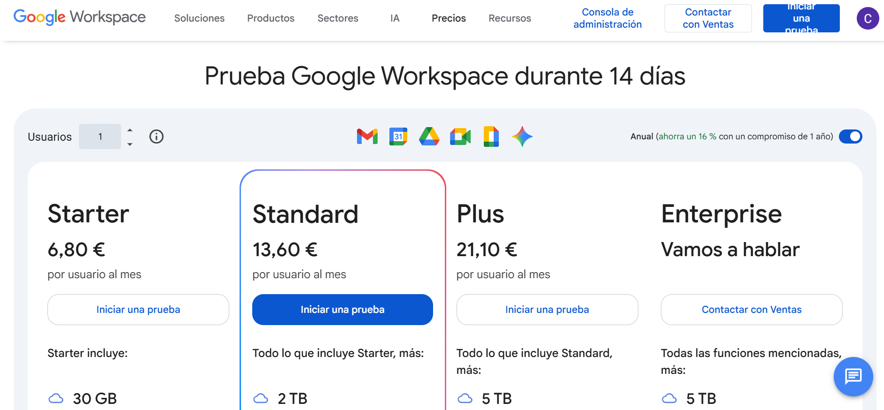The width and height of the screenshot is (884, 410).
Task: Start a trial of the Standard plan
Action: click(342, 310)
